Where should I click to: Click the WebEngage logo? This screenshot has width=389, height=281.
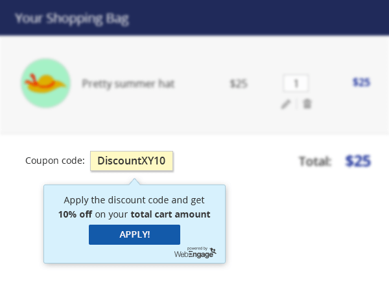[194, 253]
